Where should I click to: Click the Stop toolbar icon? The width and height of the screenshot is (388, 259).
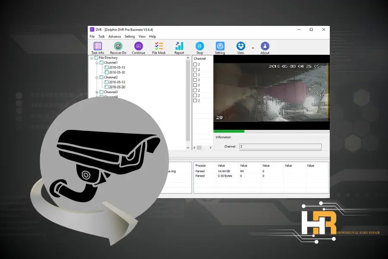tap(200, 48)
